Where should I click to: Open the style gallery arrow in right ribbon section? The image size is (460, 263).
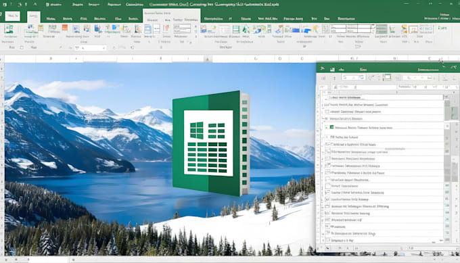tap(373, 29)
